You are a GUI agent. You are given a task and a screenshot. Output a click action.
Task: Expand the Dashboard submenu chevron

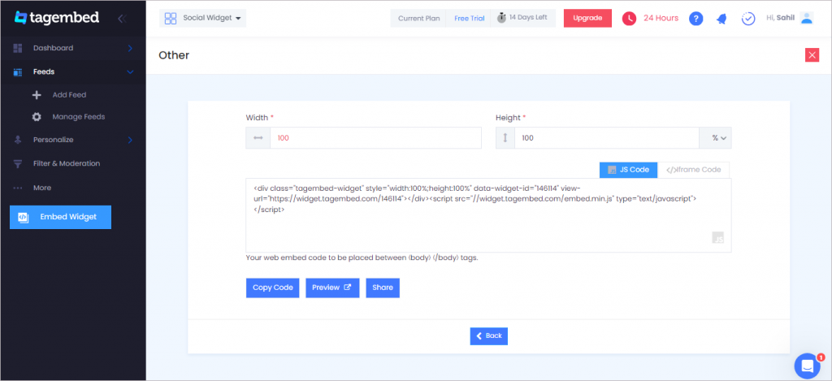point(130,48)
